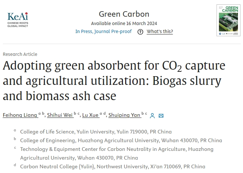The height and width of the screenshot is (173, 243).
Task: Open author Shihui Wei's details
Action: pyautogui.click(x=60, y=115)
